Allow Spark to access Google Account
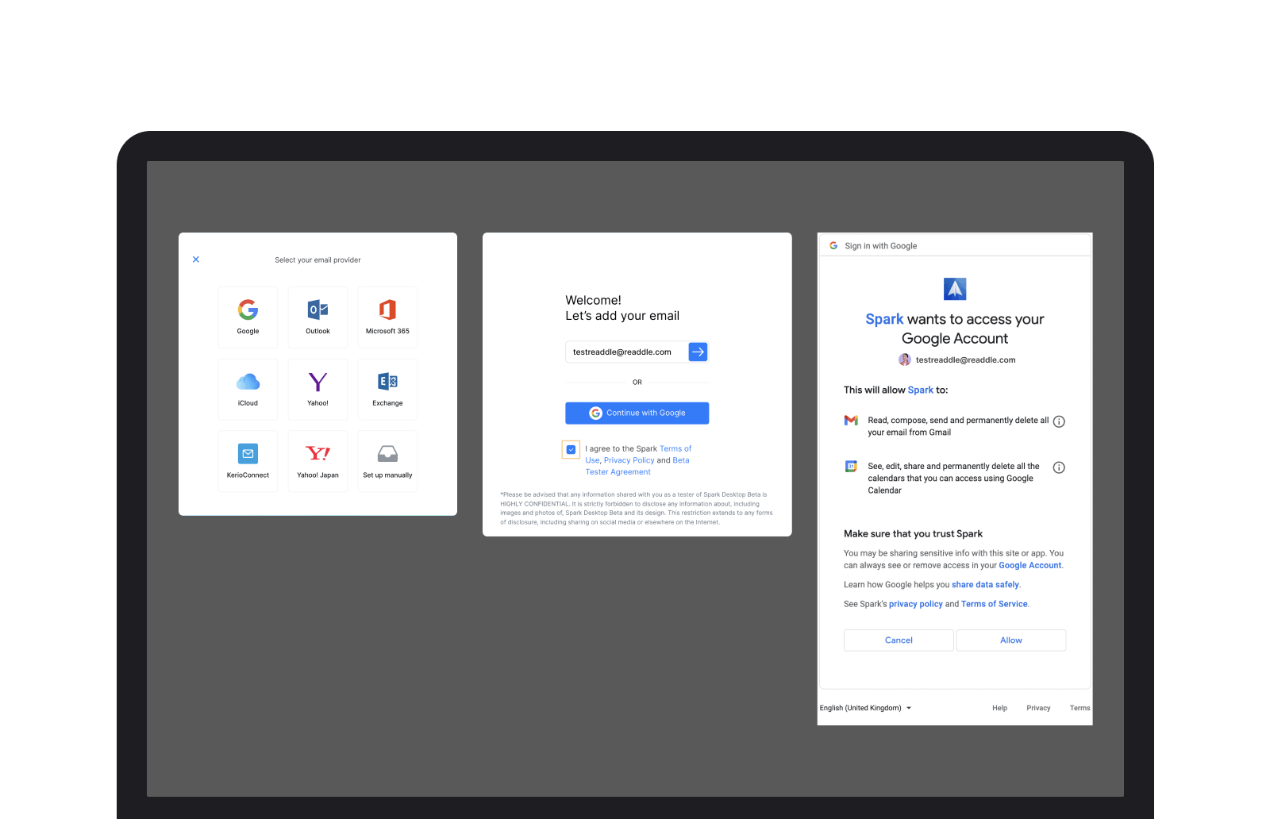1270x819 pixels. click(x=1011, y=640)
